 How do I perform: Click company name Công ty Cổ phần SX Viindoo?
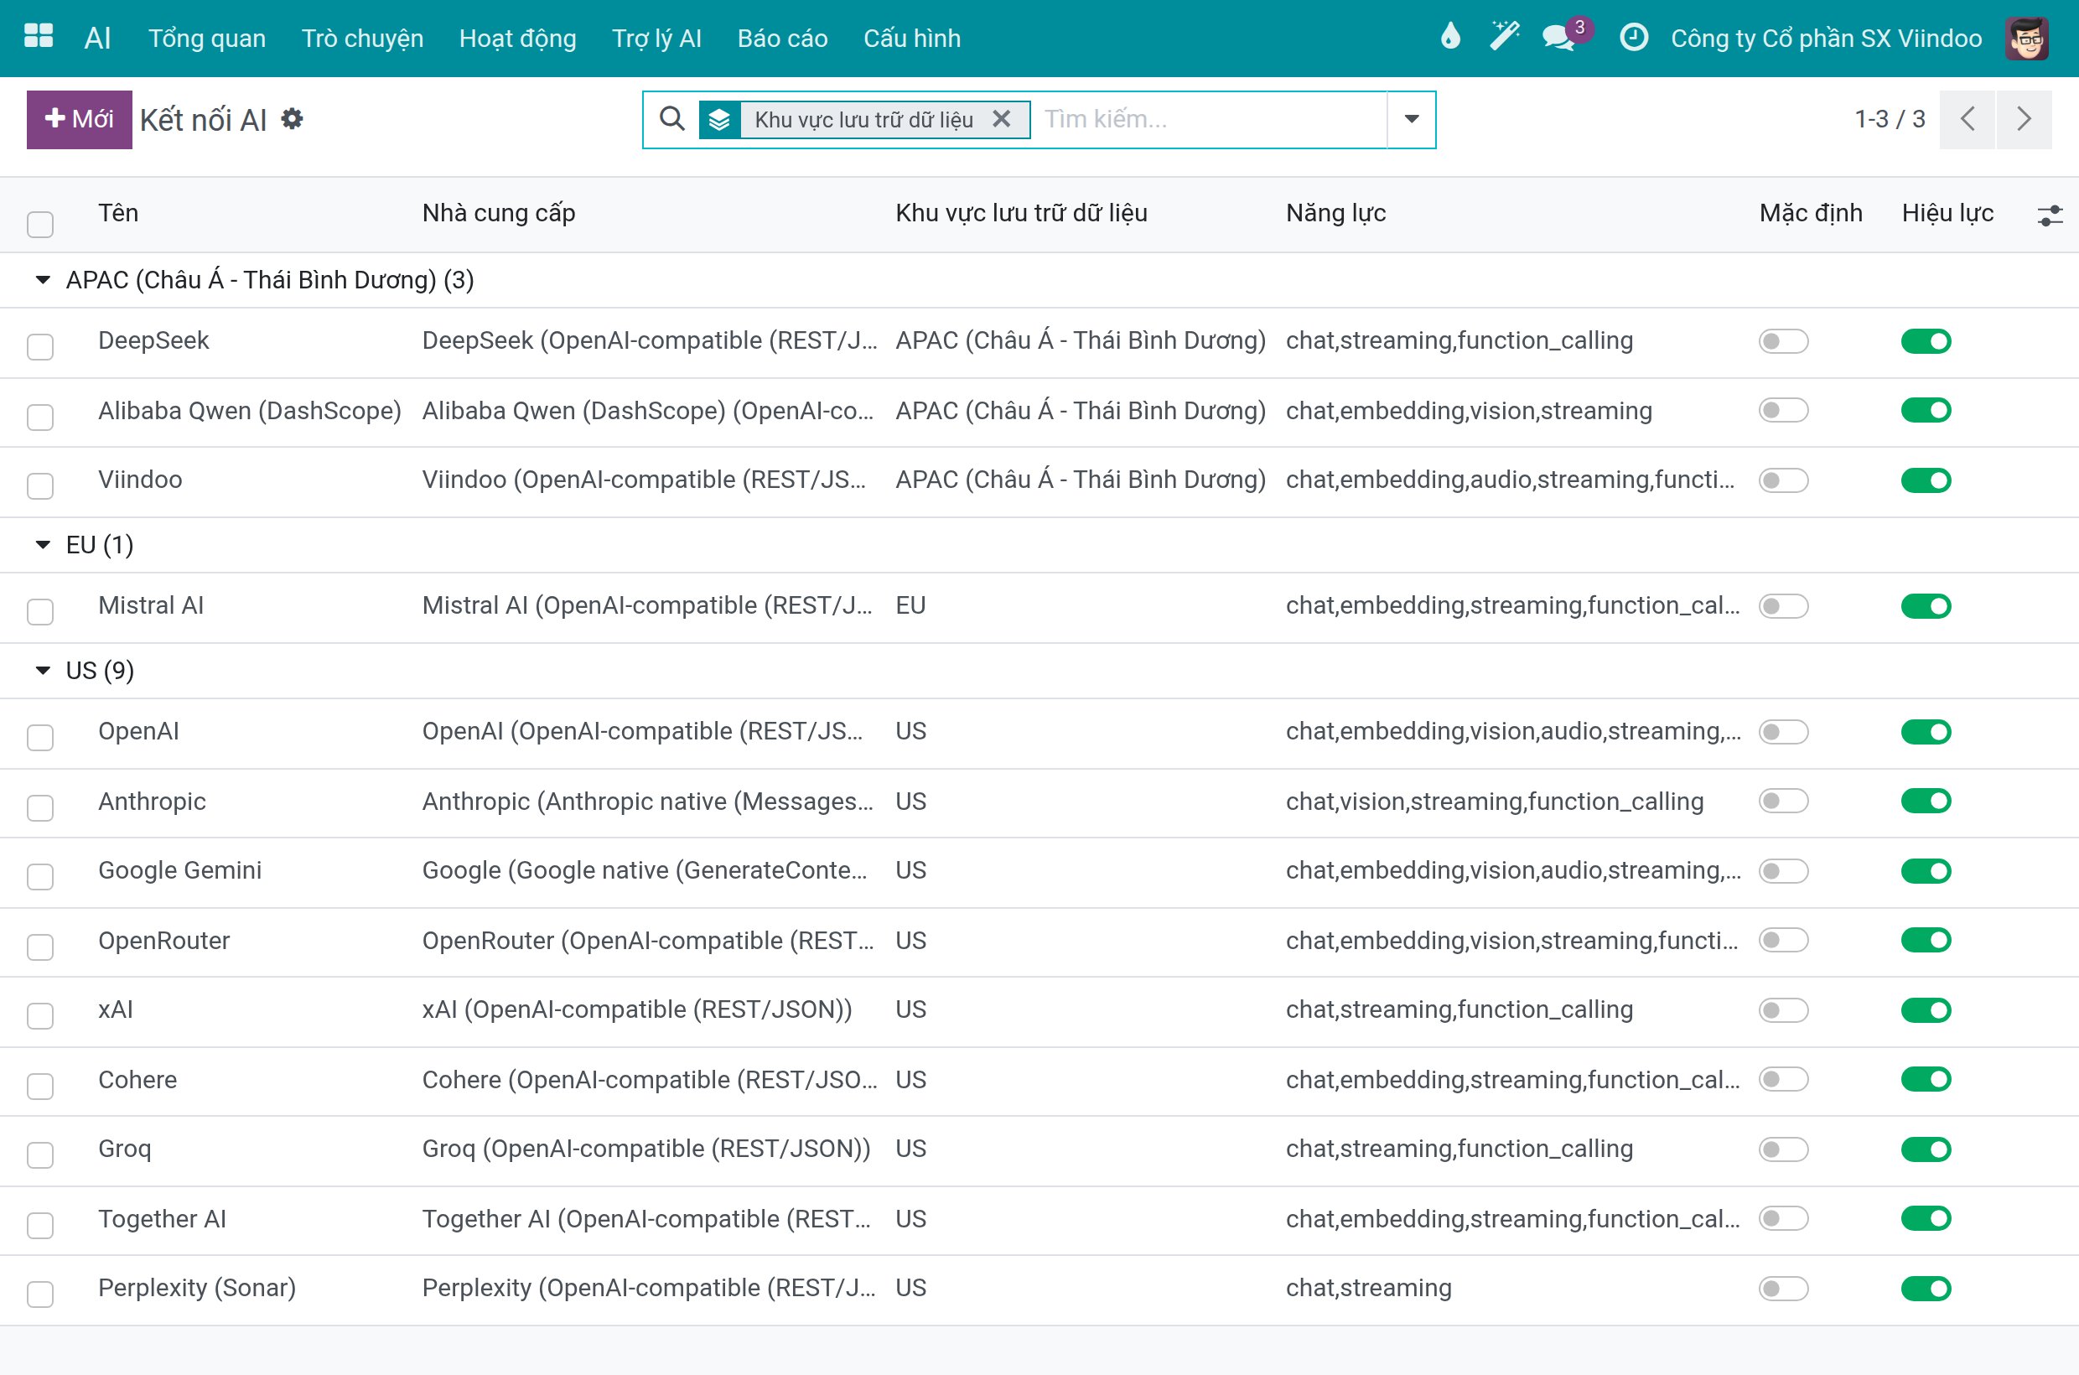(x=1826, y=39)
